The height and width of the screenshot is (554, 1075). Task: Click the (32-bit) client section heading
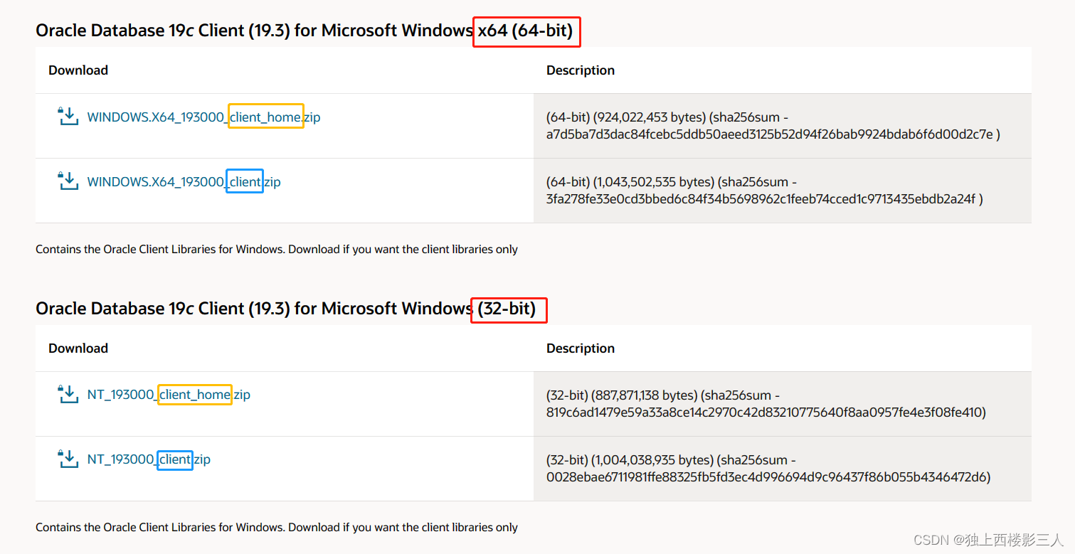point(291,309)
